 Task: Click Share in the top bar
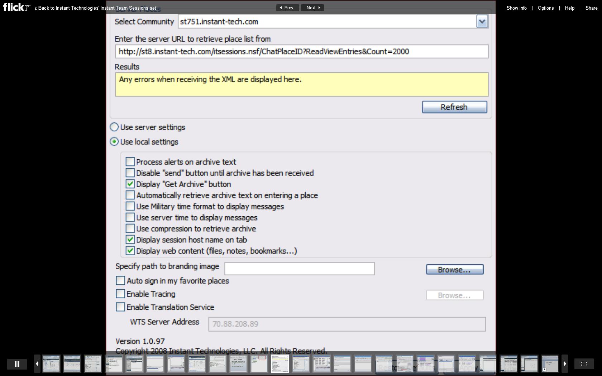pos(591,8)
